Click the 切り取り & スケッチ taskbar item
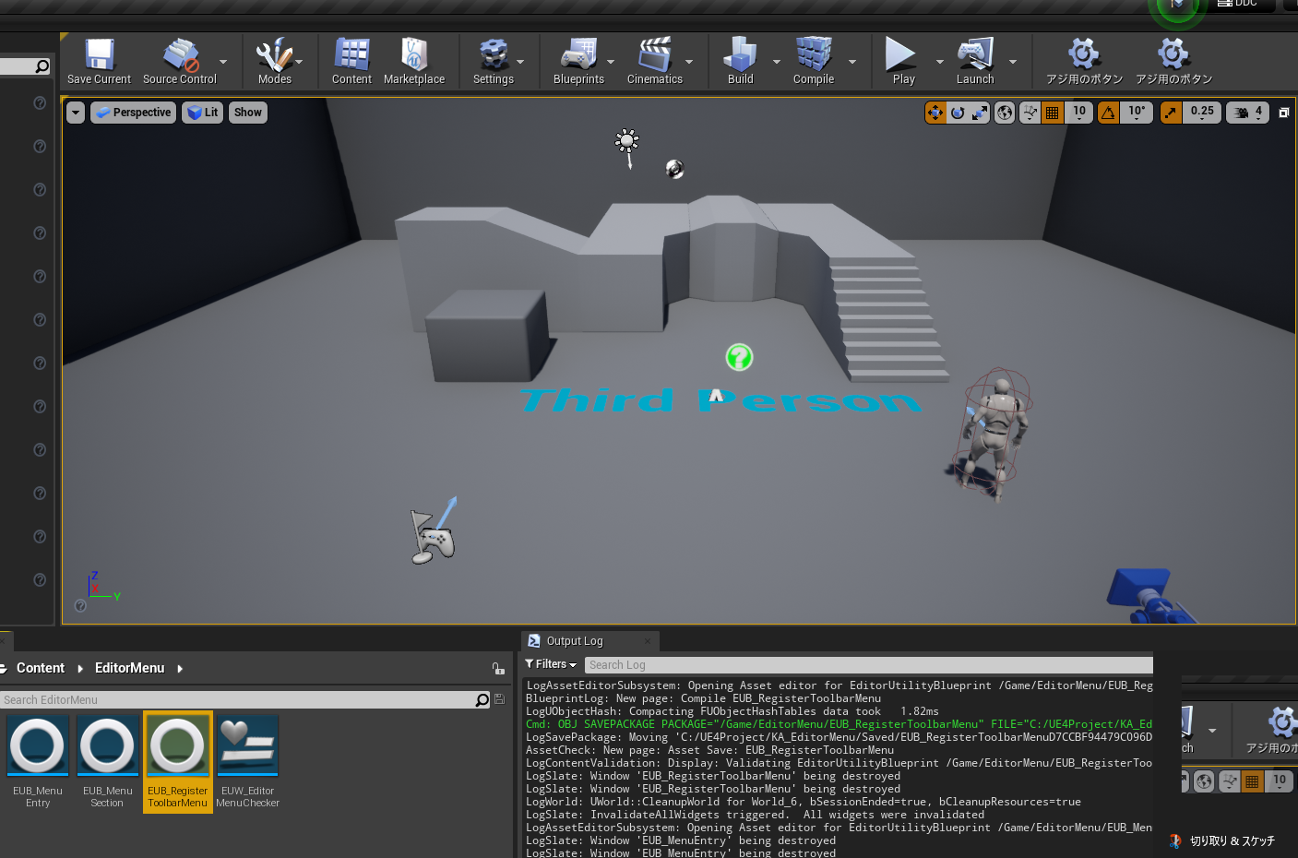 1221,840
